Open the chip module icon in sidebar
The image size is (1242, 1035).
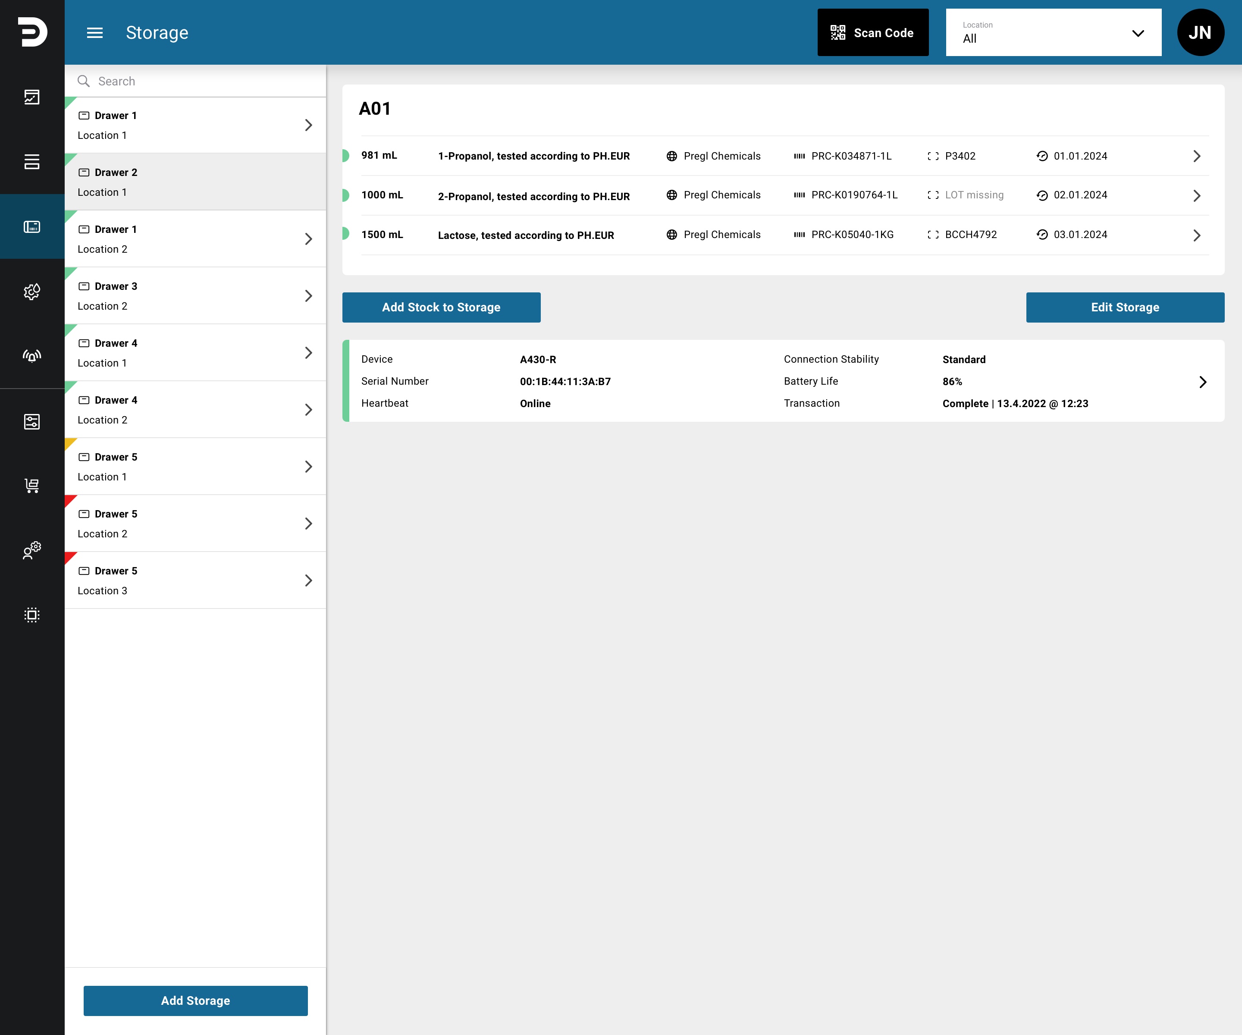point(32,615)
